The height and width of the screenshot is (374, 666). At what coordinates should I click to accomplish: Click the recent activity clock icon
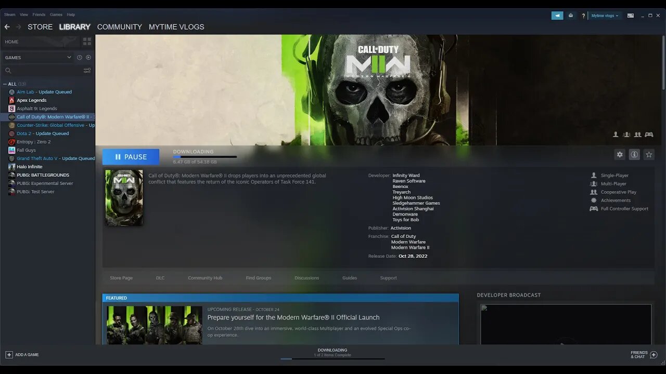[80, 58]
